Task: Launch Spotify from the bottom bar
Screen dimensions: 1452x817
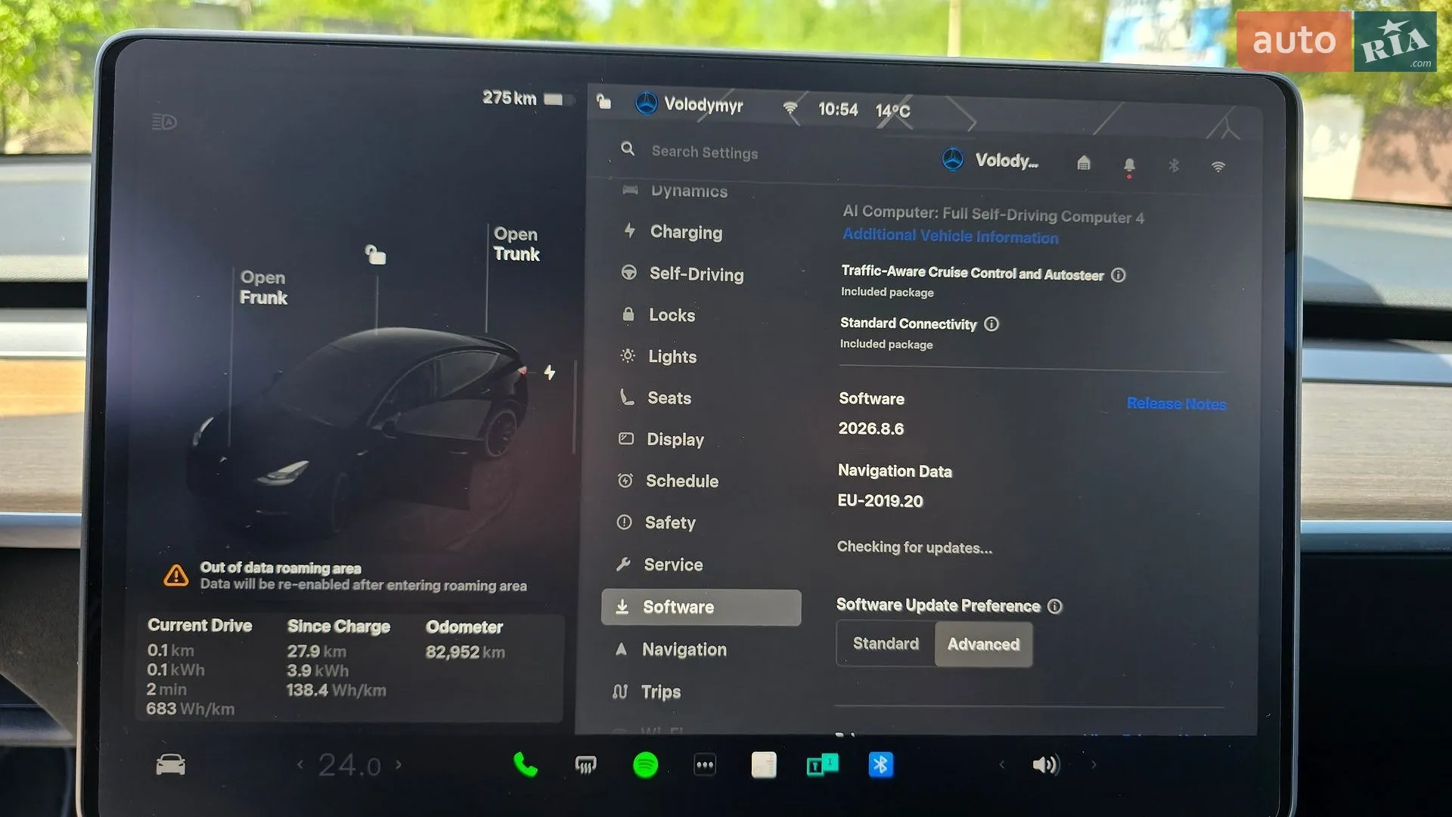Action: (x=645, y=765)
